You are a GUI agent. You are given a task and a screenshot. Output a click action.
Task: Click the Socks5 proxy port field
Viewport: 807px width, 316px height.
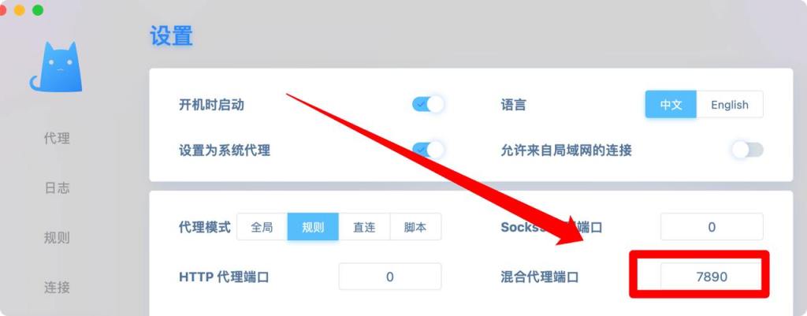tap(712, 226)
